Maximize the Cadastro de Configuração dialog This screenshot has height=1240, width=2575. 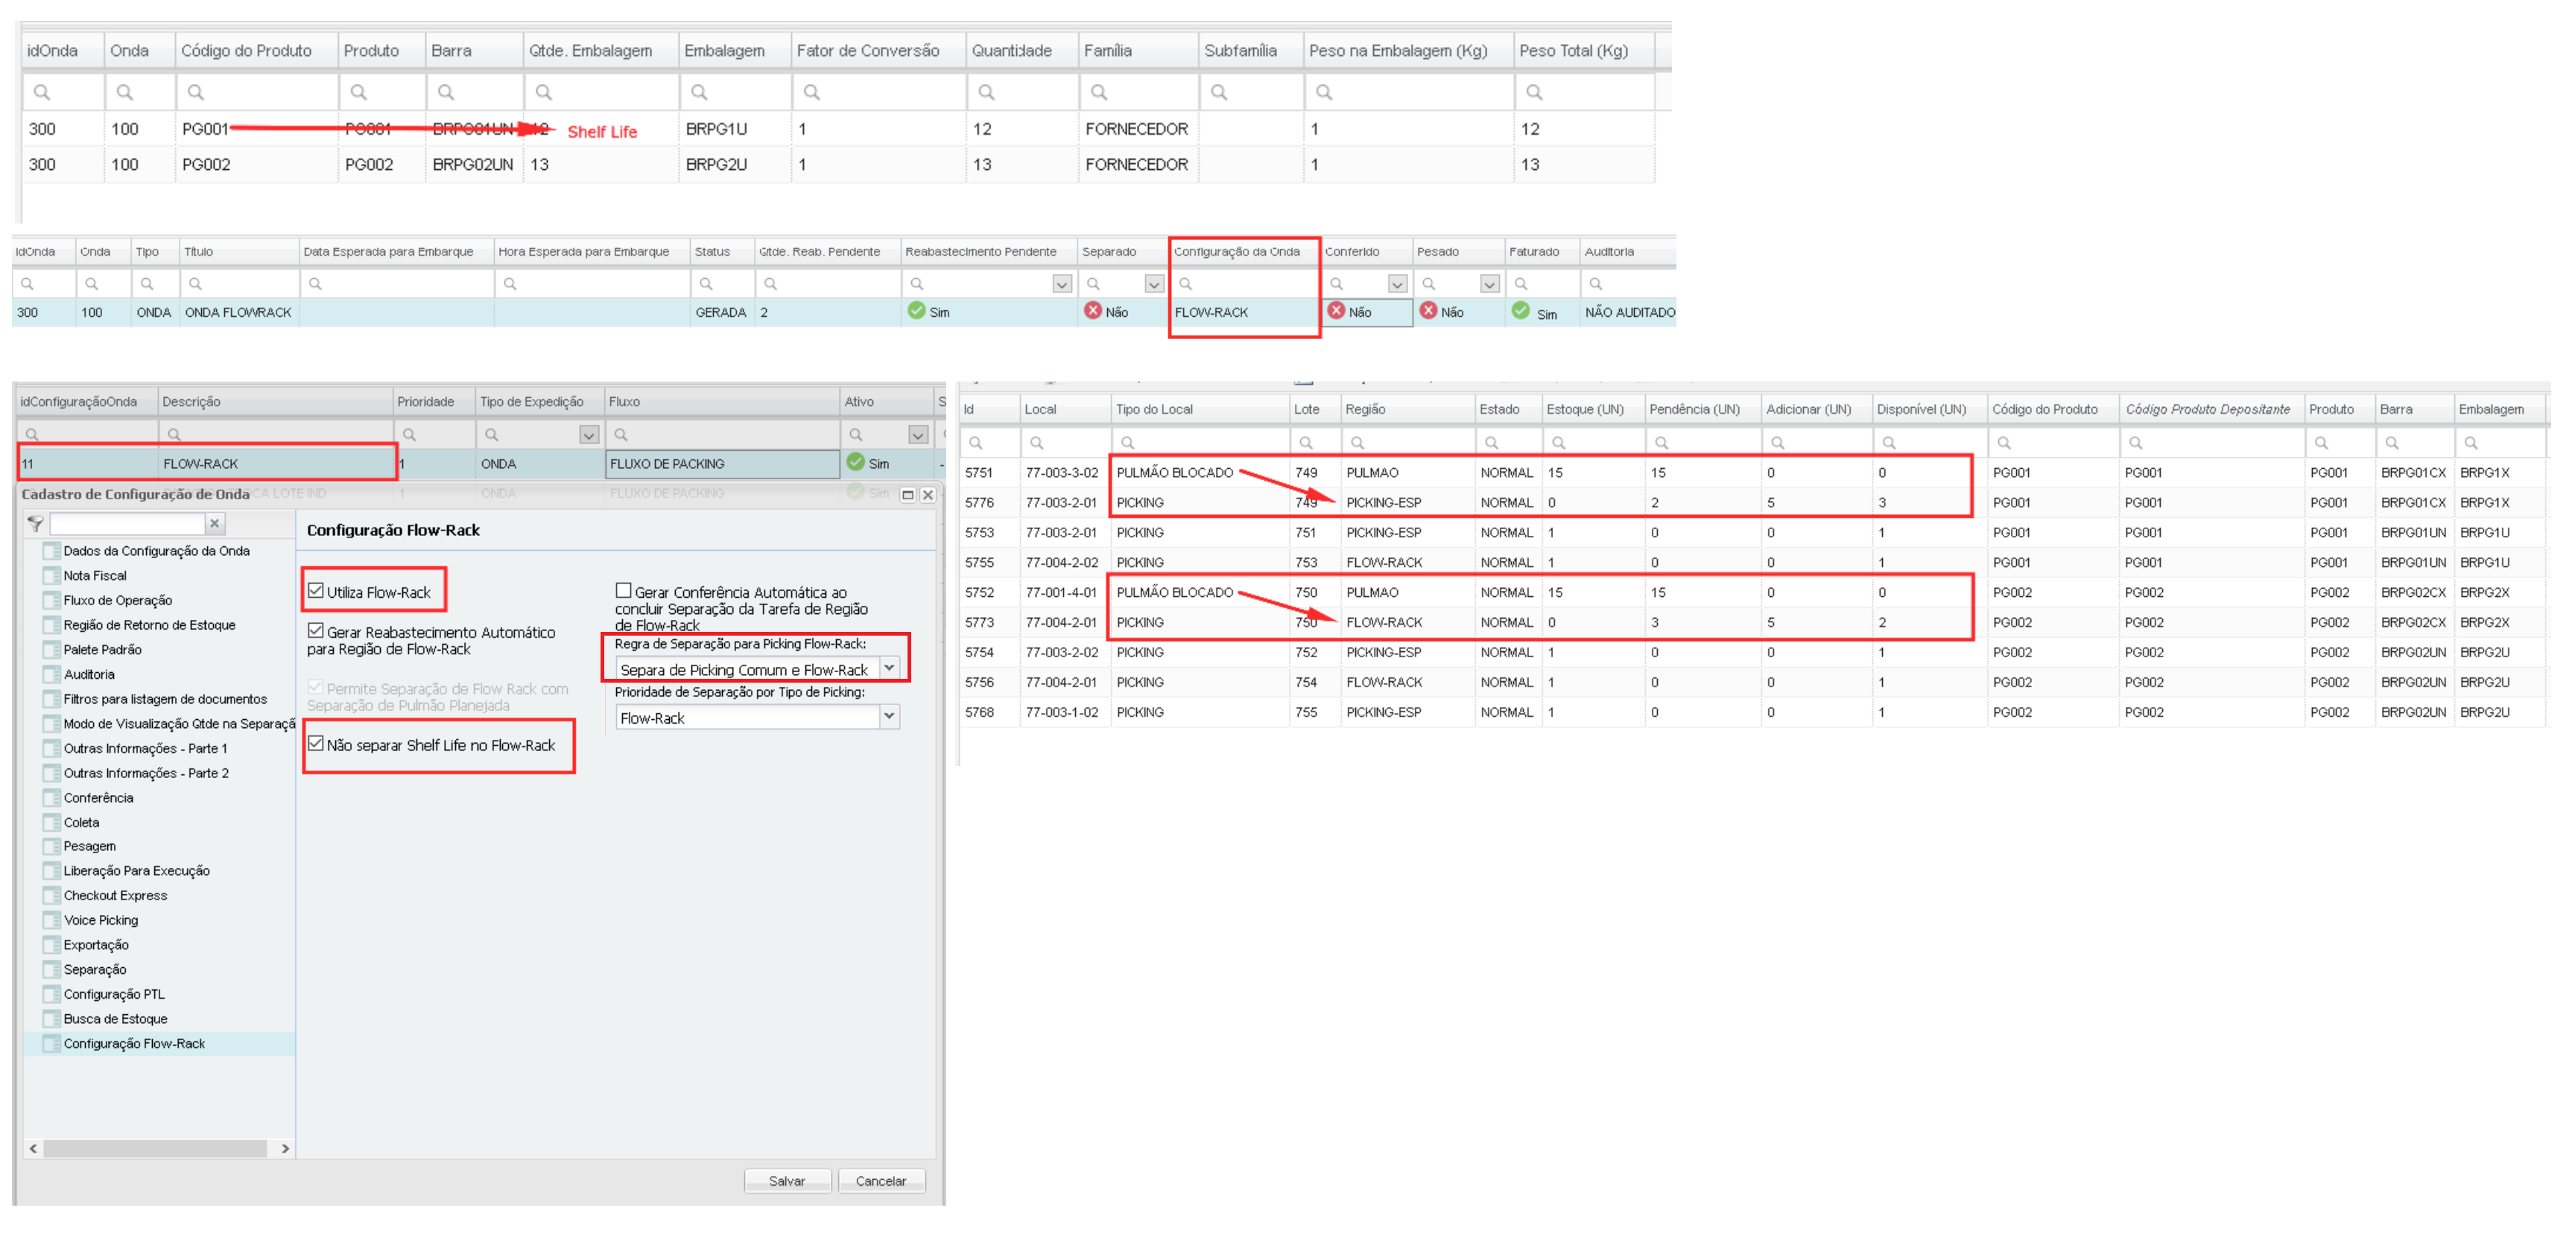click(x=908, y=494)
